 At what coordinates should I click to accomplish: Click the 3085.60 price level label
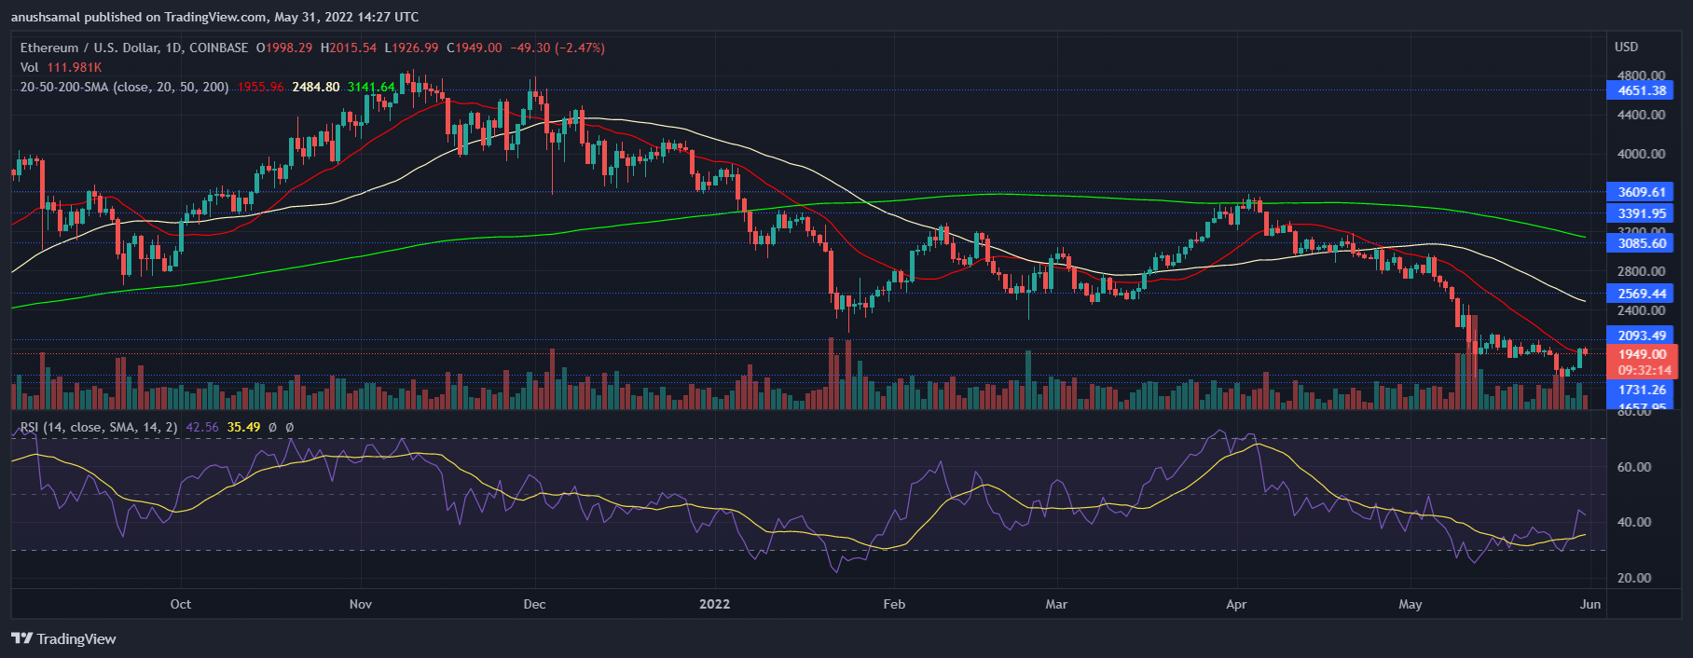coord(1641,243)
